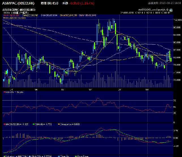The height and width of the screenshot is (157, 182).
Task: Open the www.aastocks.com watermark link
Action: pyautogui.click(x=14, y=18)
